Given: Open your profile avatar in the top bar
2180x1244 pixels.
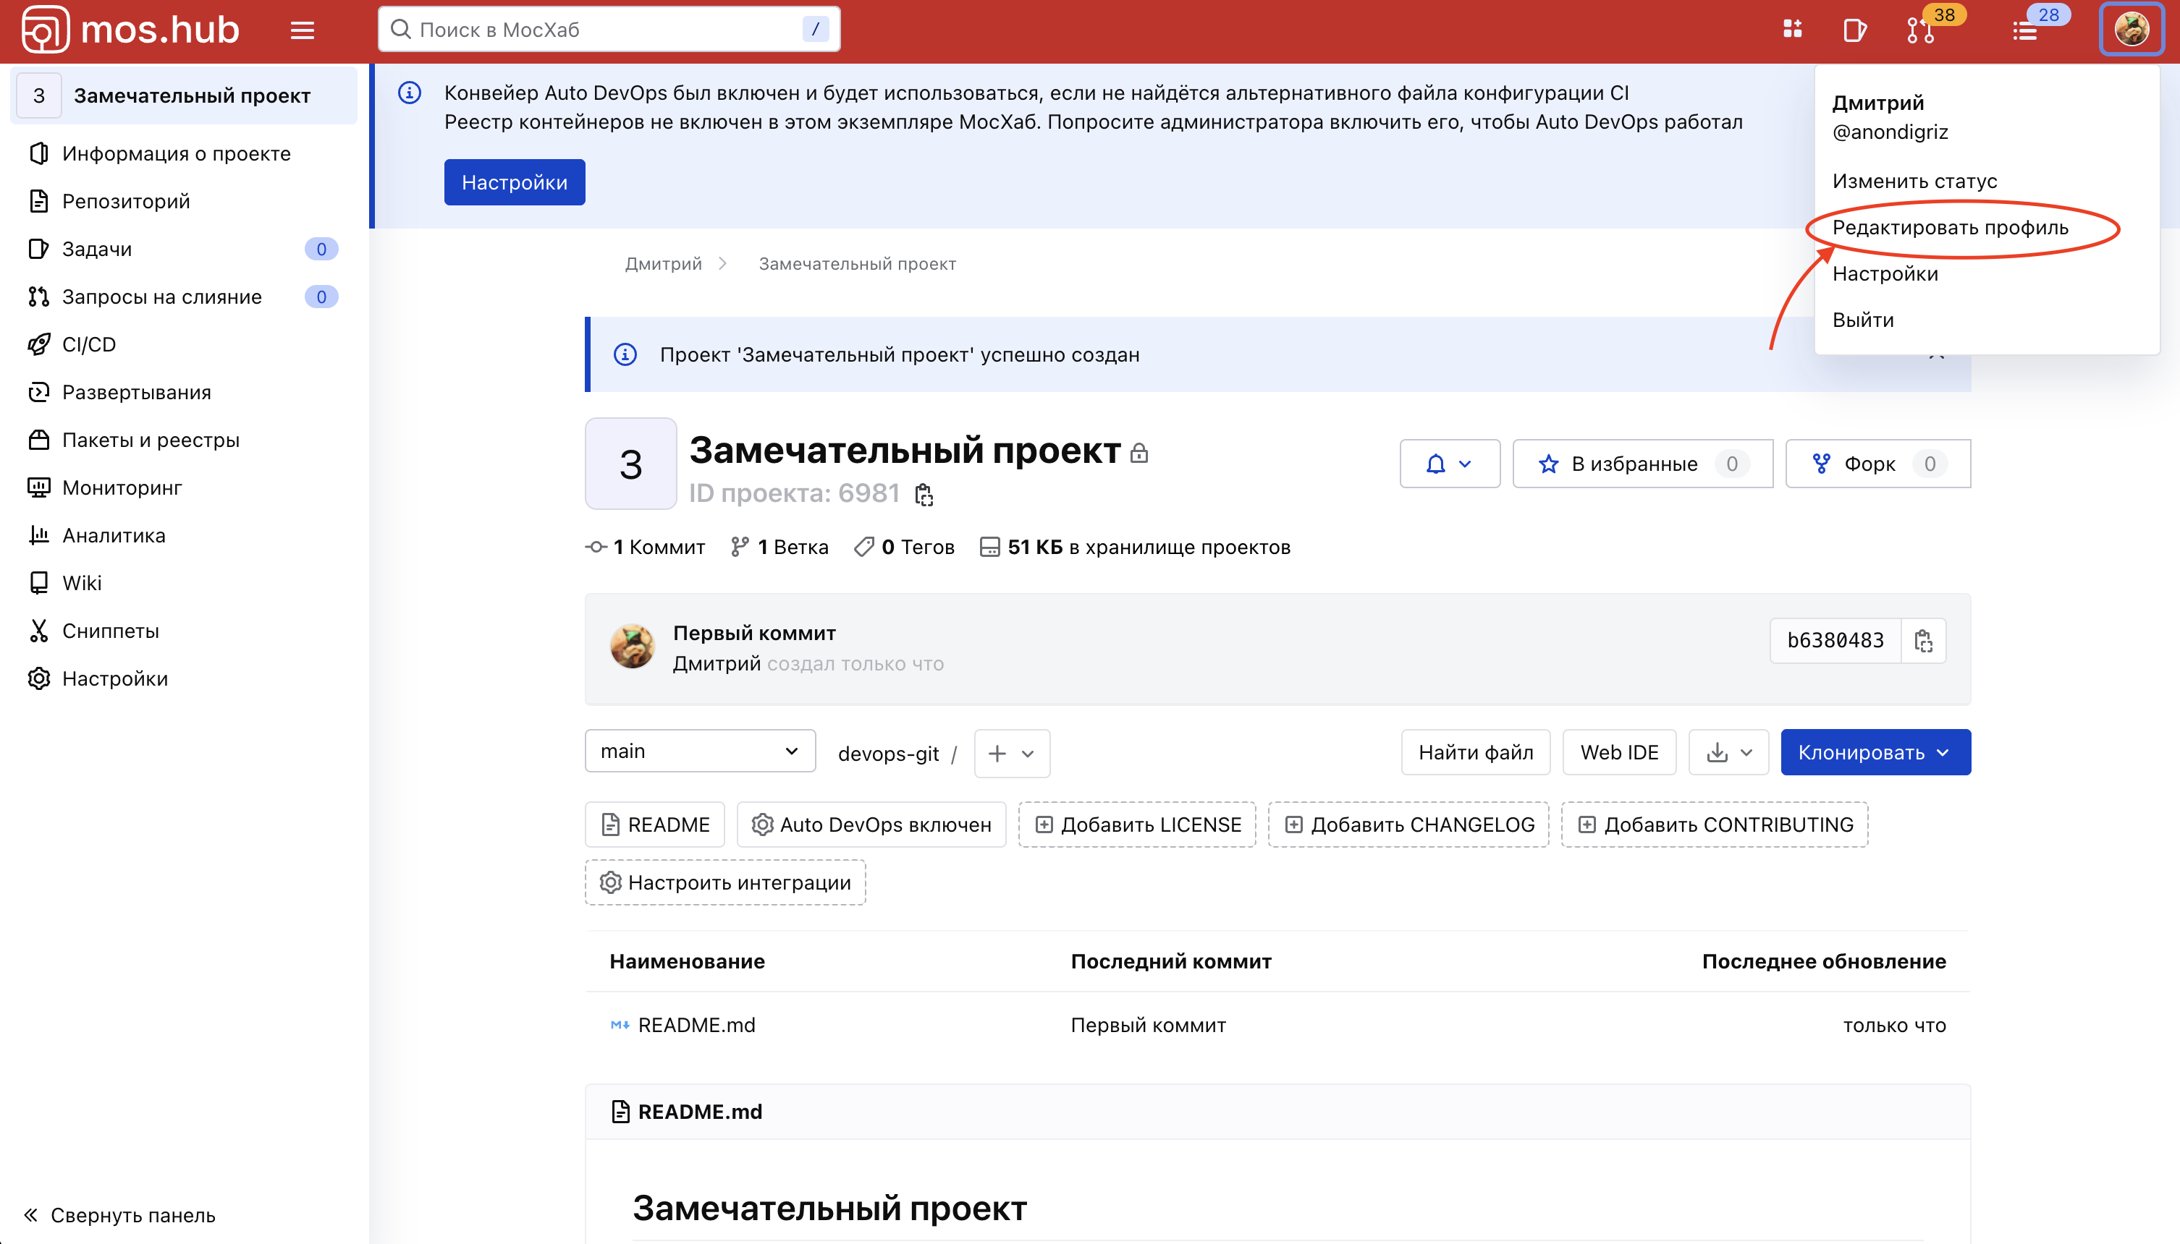Looking at the screenshot, I should point(2132,28).
